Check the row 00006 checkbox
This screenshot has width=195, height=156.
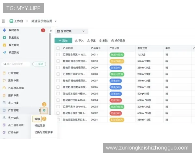[x=58, y=87]
